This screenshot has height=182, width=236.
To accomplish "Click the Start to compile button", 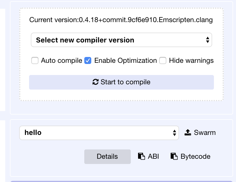I will click(121, 82).
